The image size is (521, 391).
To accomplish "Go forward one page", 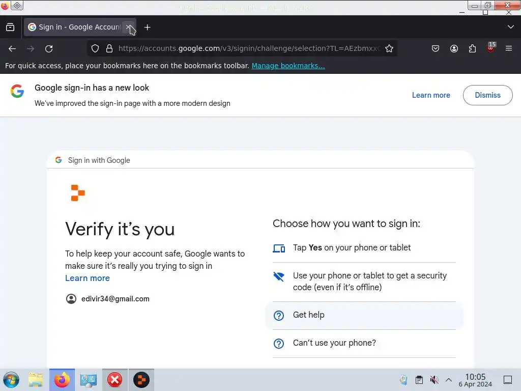I will tap(31, 48).
